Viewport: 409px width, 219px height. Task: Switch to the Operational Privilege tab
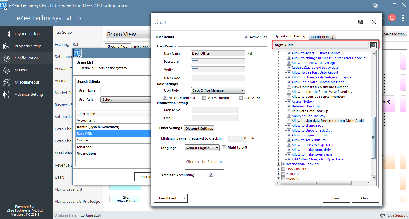pos(291,36)
